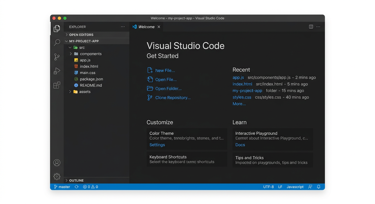Click the Javascript language mode in status bar
Viewport: 375px width, 204px height.
(x=295, y=187)
